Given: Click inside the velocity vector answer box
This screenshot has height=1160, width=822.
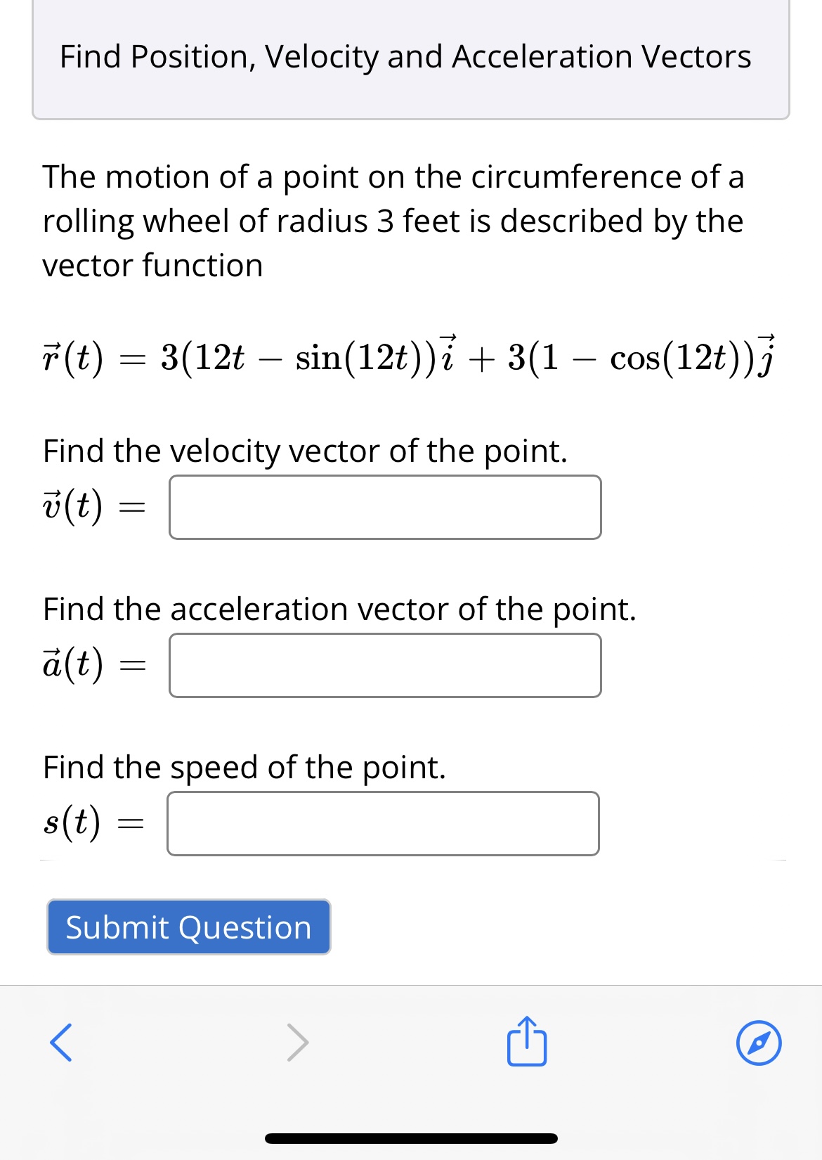Looking at the screenshot, I should coord(384,506).
